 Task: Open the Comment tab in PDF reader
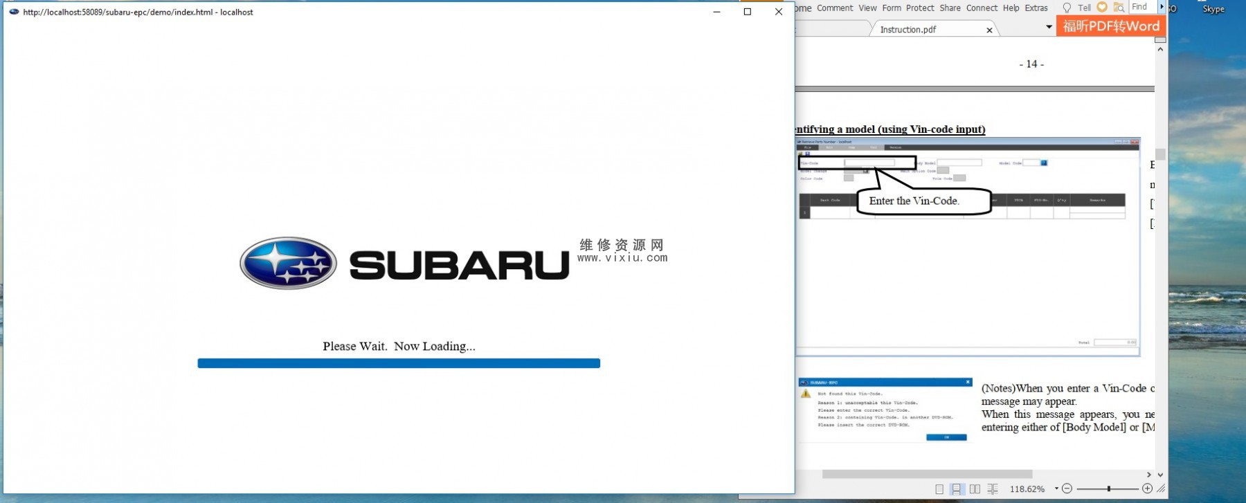(834, 8)
